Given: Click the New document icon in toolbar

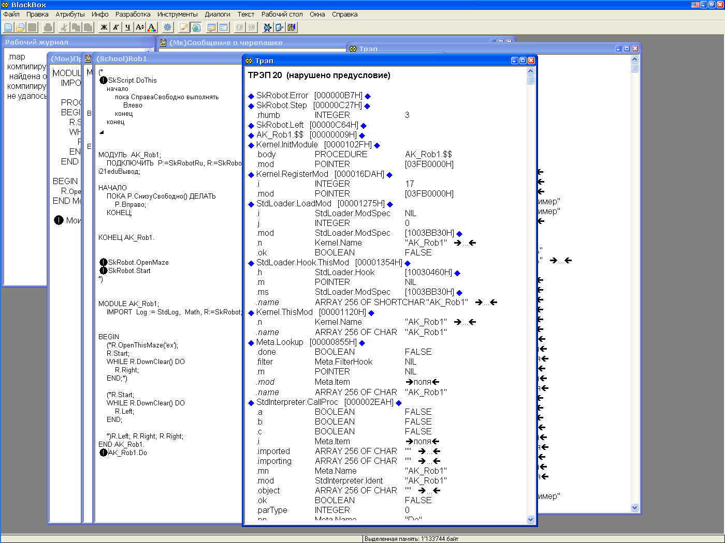Looking at the screenshot, I should 8,27.
